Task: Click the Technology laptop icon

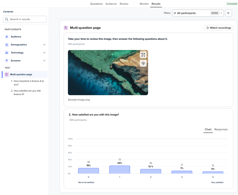Action: [7, 53]
